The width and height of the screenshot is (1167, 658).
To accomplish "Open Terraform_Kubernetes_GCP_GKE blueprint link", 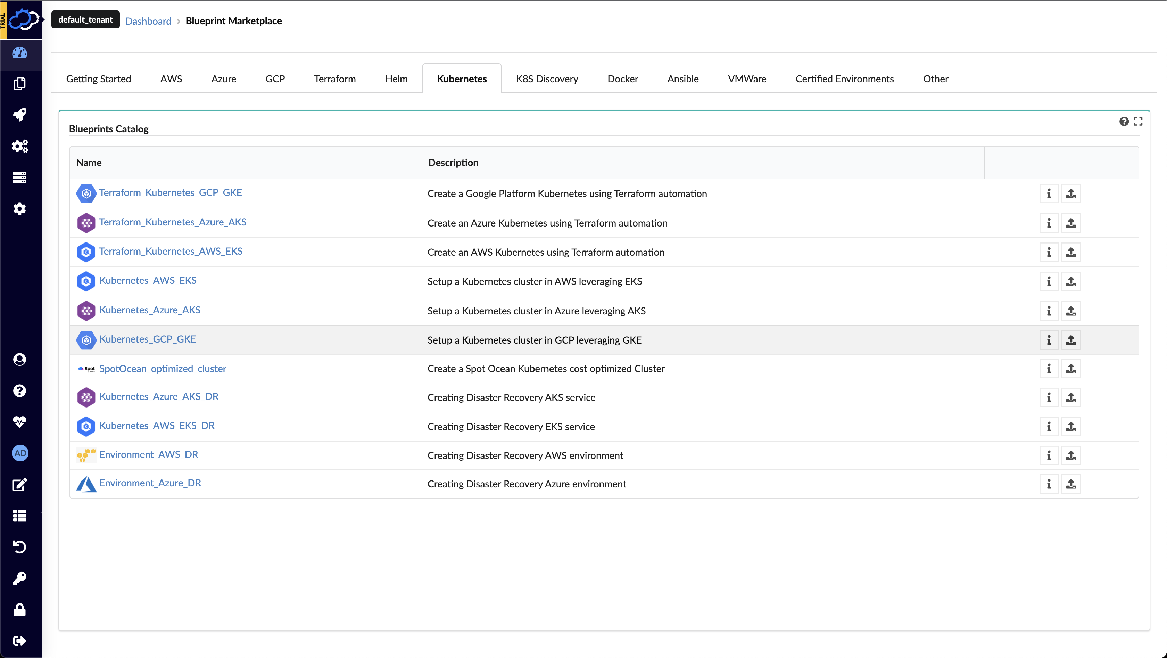I will [x=170, y=192].
